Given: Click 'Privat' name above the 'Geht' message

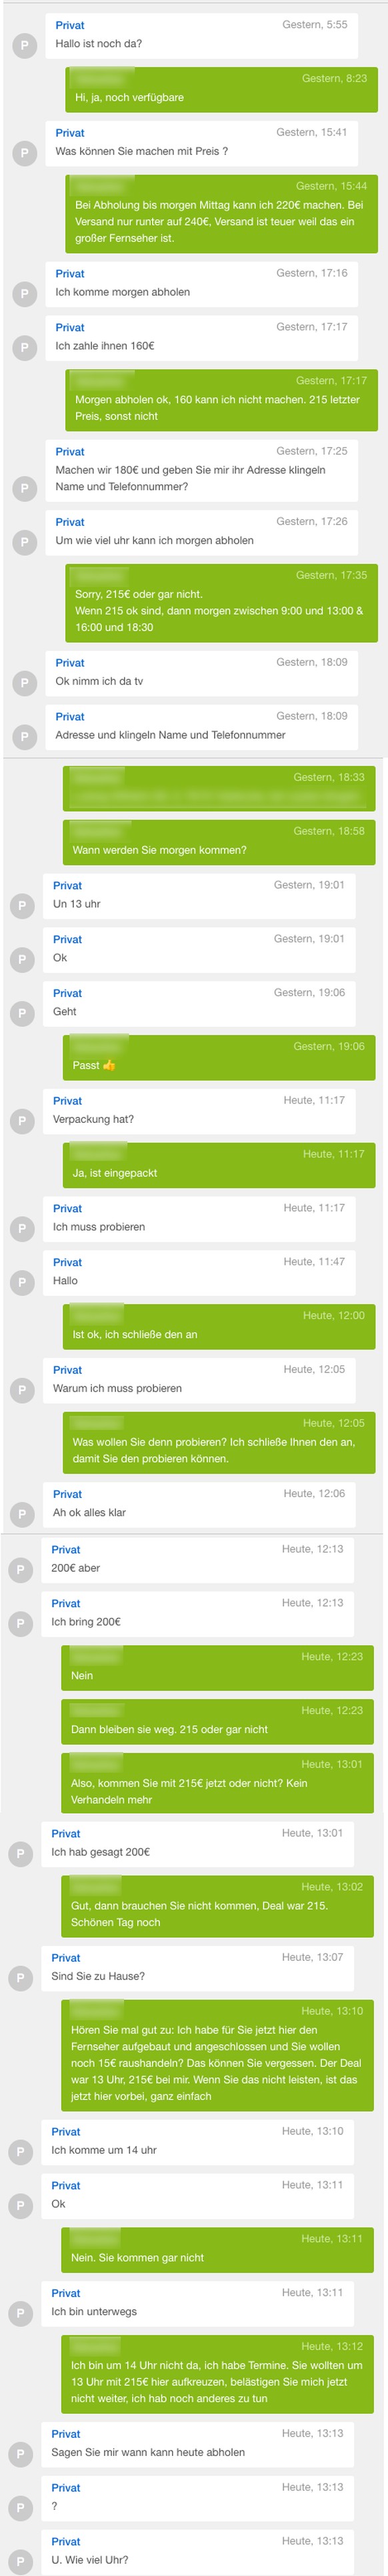Looking at the screenshot, I should (x=68, y=993).
